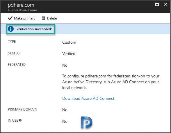Click the IN USE field label
Viewport: 171px width, 133px height.
point(13,120)
